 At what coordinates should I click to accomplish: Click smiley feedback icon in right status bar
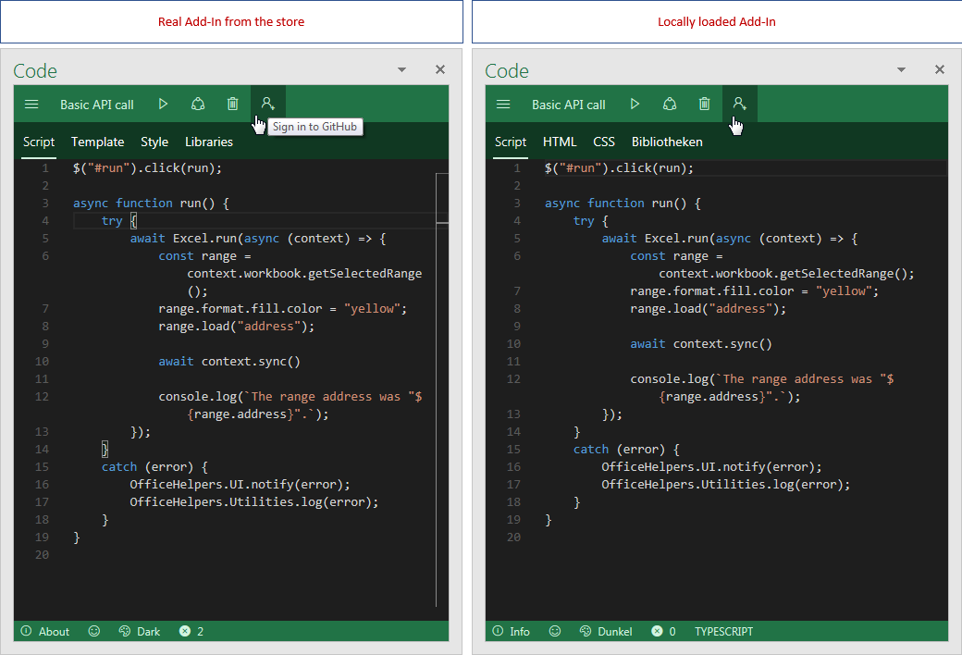[x=555, y=631]
